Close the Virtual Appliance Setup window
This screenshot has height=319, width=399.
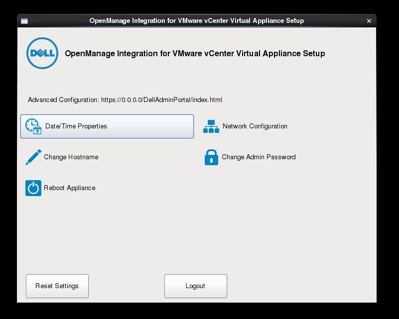(369, 21)
